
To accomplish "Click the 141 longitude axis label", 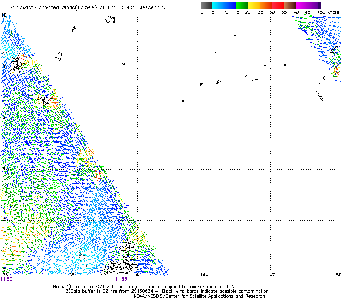I will [x=137, y=275].
